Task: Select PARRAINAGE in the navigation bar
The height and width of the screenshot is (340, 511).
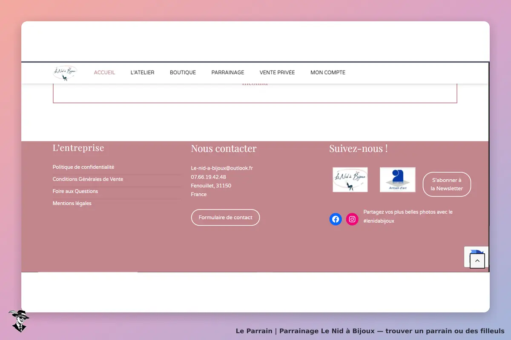Action: 228,73
